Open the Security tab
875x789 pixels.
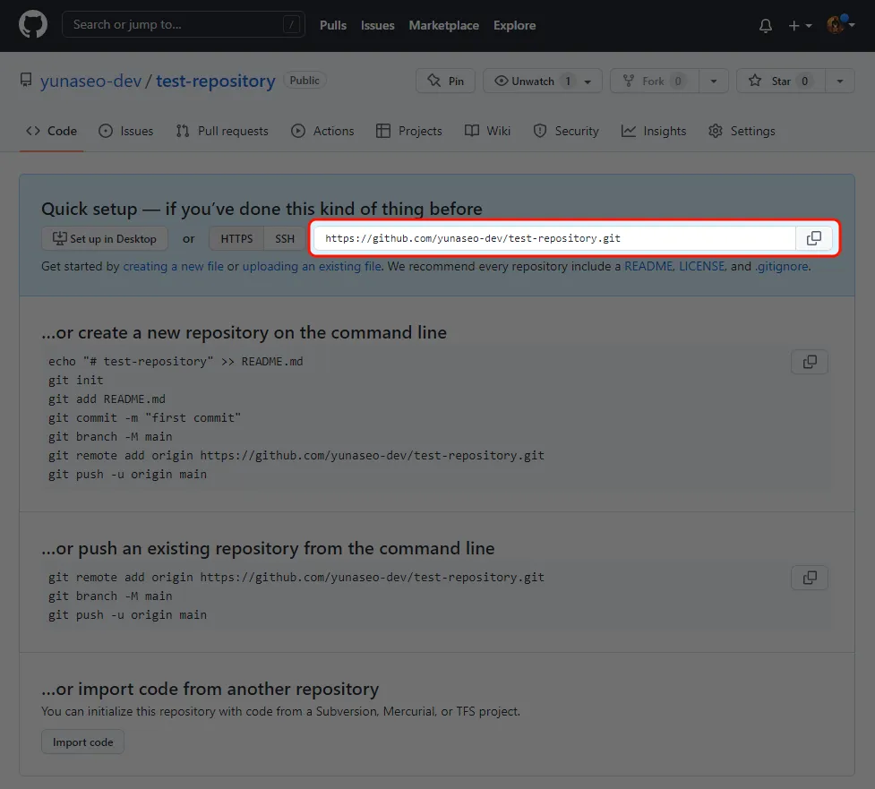[x=566, y=131]
